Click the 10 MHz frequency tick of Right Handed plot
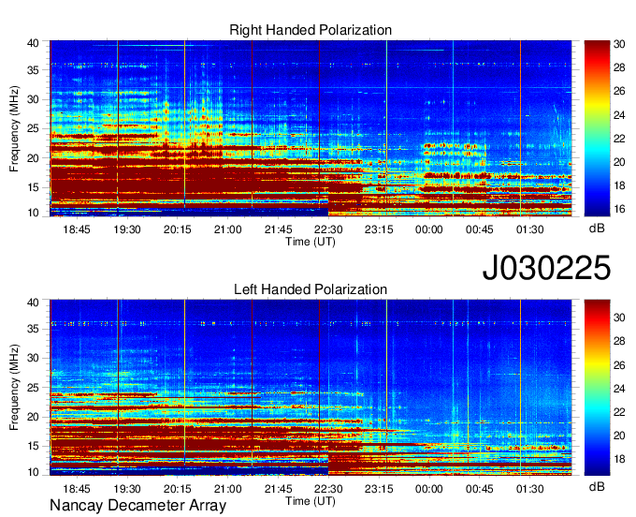The image size is (636, 517). click(x=33, y=213)
